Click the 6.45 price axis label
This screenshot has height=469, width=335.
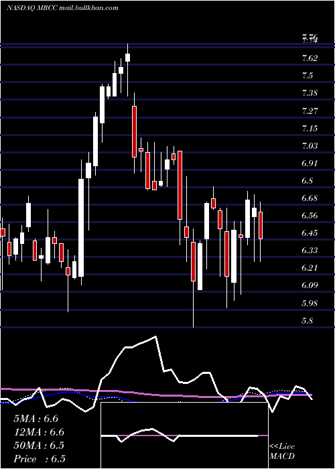pos(310,232)
